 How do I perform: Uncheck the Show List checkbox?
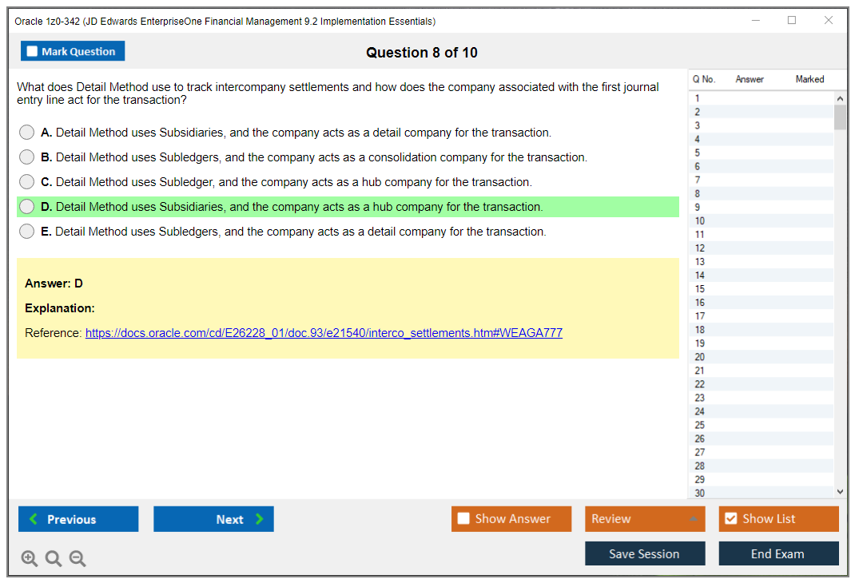point(730,519)
